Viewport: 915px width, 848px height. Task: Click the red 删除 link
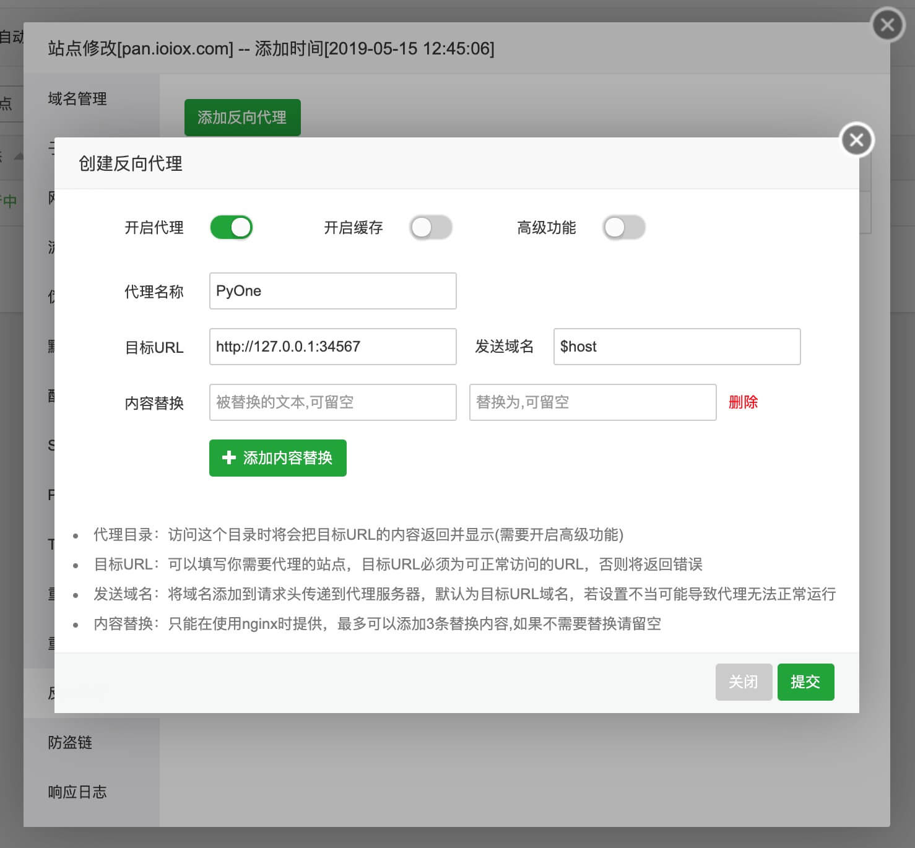743,402
